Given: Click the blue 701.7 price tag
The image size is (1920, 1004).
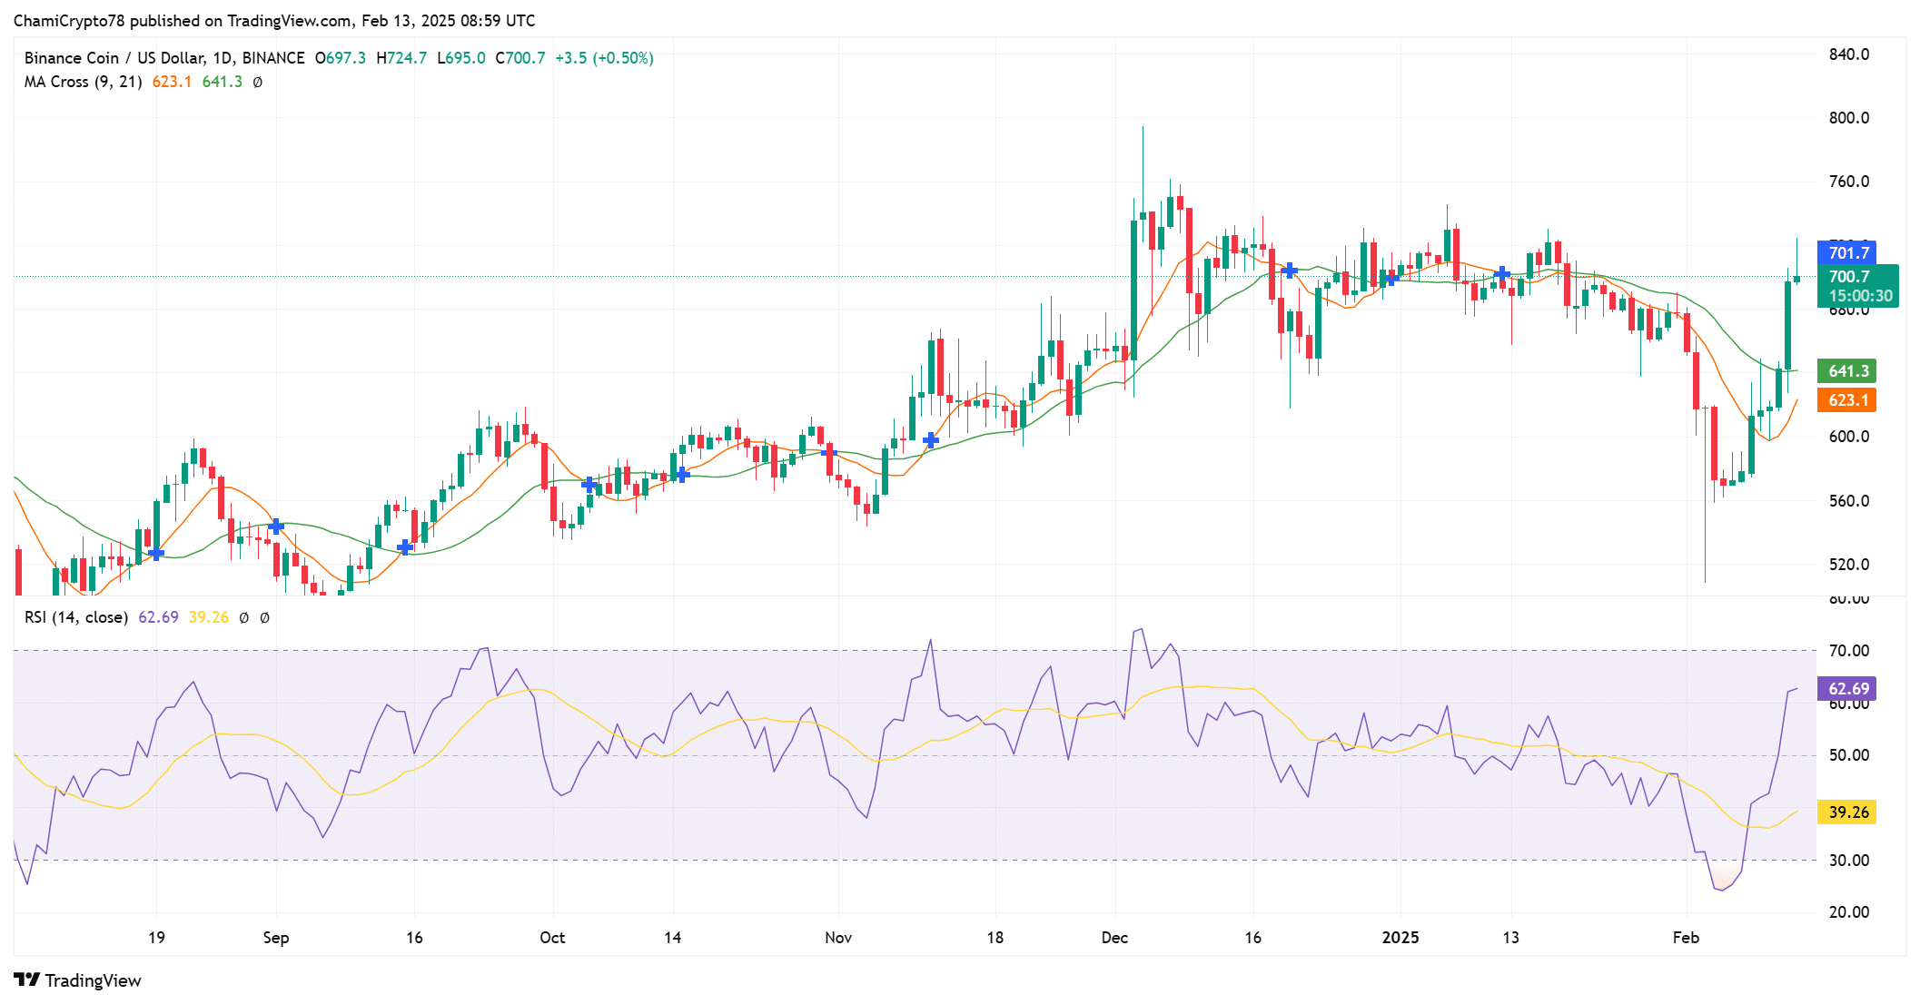Looking at the screenshot, I should 1846,253.
